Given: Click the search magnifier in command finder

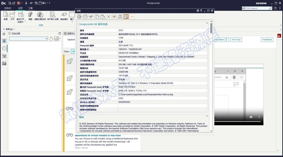Looking at the screenshot, I should [270, 8].
